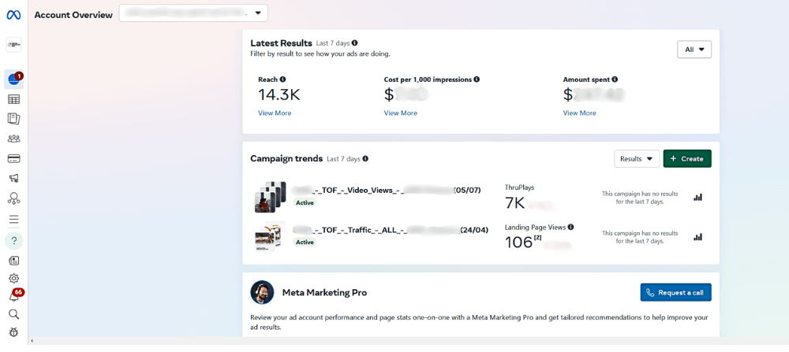Click View More under Amount spent
This screenshot has height=352, width=789.
[580, 113]
